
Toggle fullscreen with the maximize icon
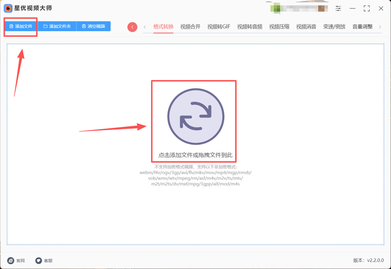click(367, 9)
